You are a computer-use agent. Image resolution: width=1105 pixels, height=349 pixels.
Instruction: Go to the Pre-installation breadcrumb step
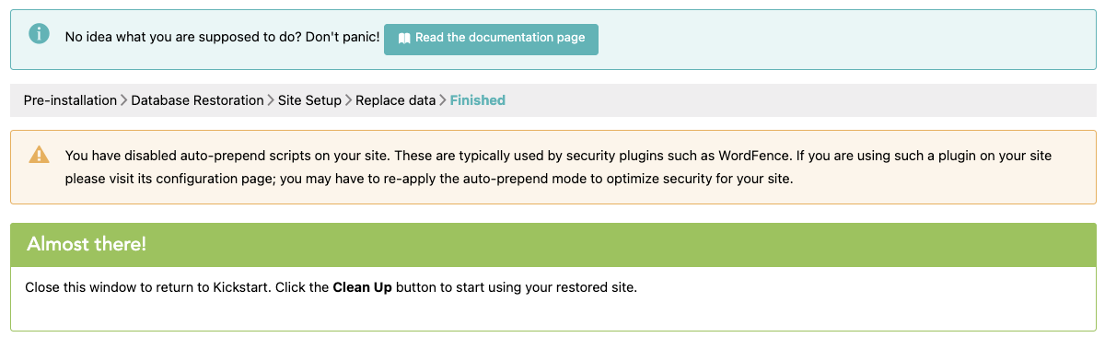point(70,100)
